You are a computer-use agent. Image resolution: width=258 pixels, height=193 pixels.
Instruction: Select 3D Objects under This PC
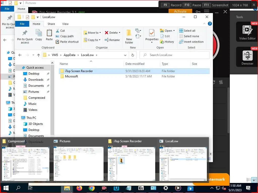click(36, 124)
